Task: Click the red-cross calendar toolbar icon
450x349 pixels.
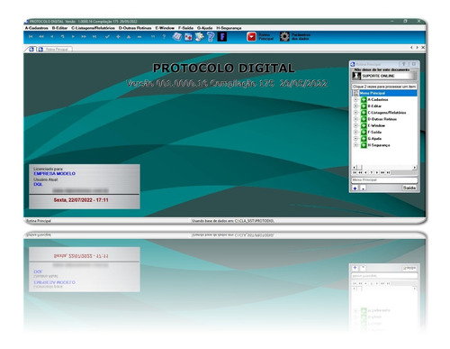Action: (188, 37)
